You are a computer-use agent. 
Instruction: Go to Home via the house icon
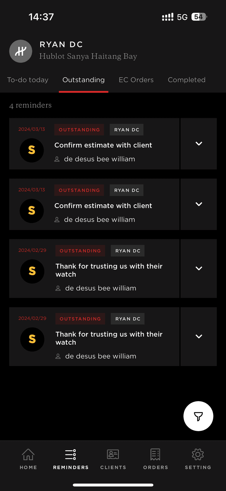click(x=28, y=455)
